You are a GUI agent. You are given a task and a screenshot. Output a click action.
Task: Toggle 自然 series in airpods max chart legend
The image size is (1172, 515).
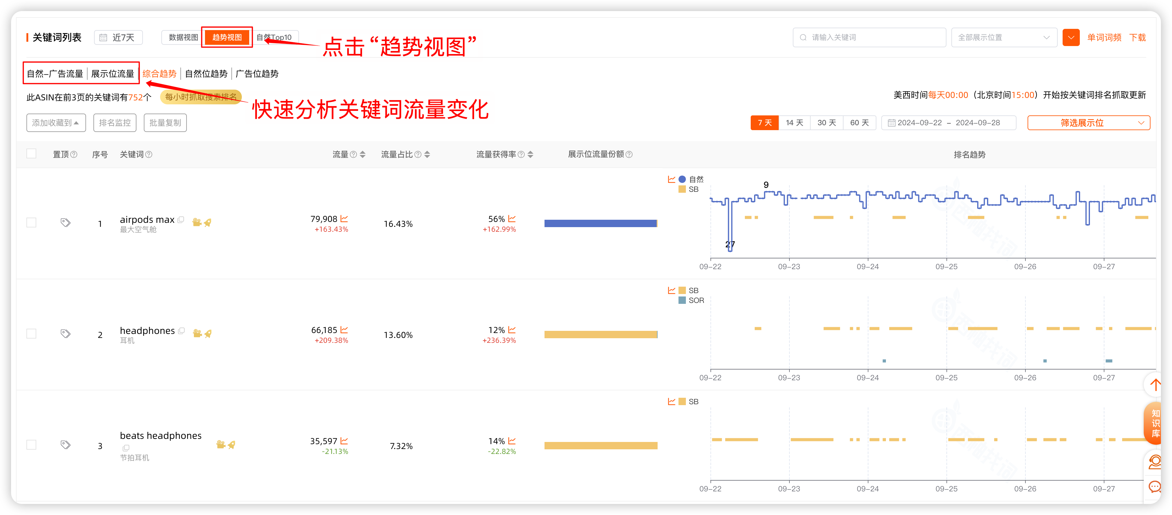tap(691, 179)
